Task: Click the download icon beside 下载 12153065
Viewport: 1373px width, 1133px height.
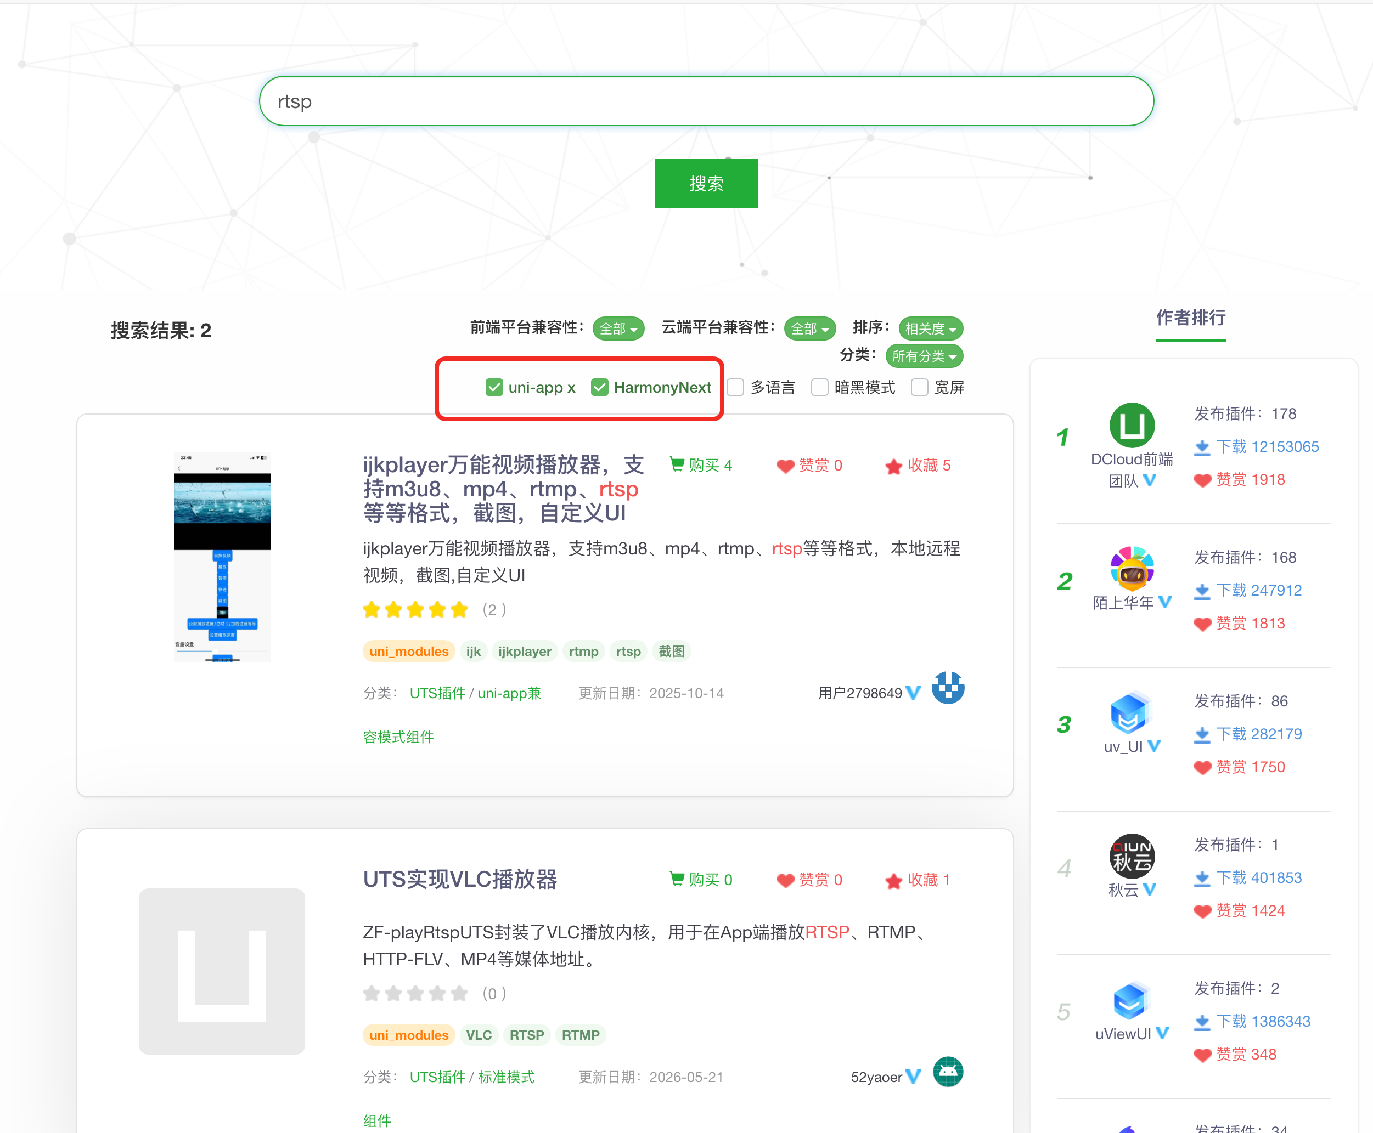Action: 1202,447
